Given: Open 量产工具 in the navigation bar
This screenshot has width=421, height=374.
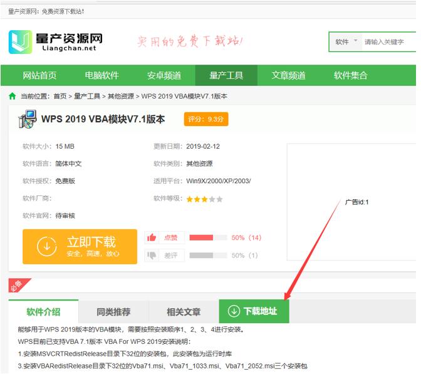Looking at the screenshot, I should coord(226,75).
